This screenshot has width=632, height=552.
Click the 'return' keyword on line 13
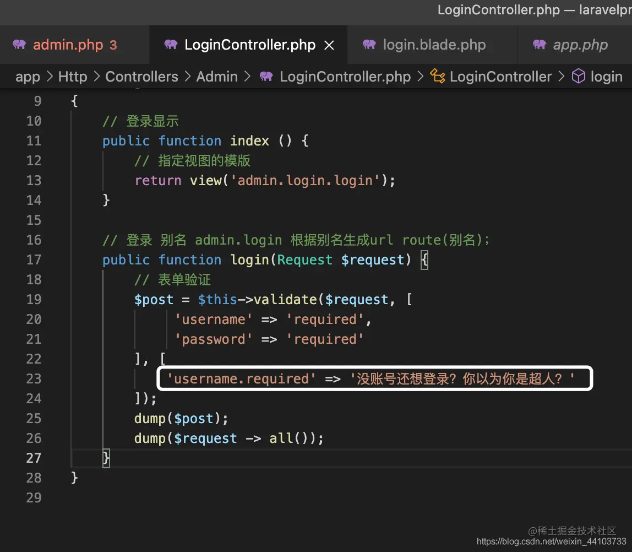(157, 181)
